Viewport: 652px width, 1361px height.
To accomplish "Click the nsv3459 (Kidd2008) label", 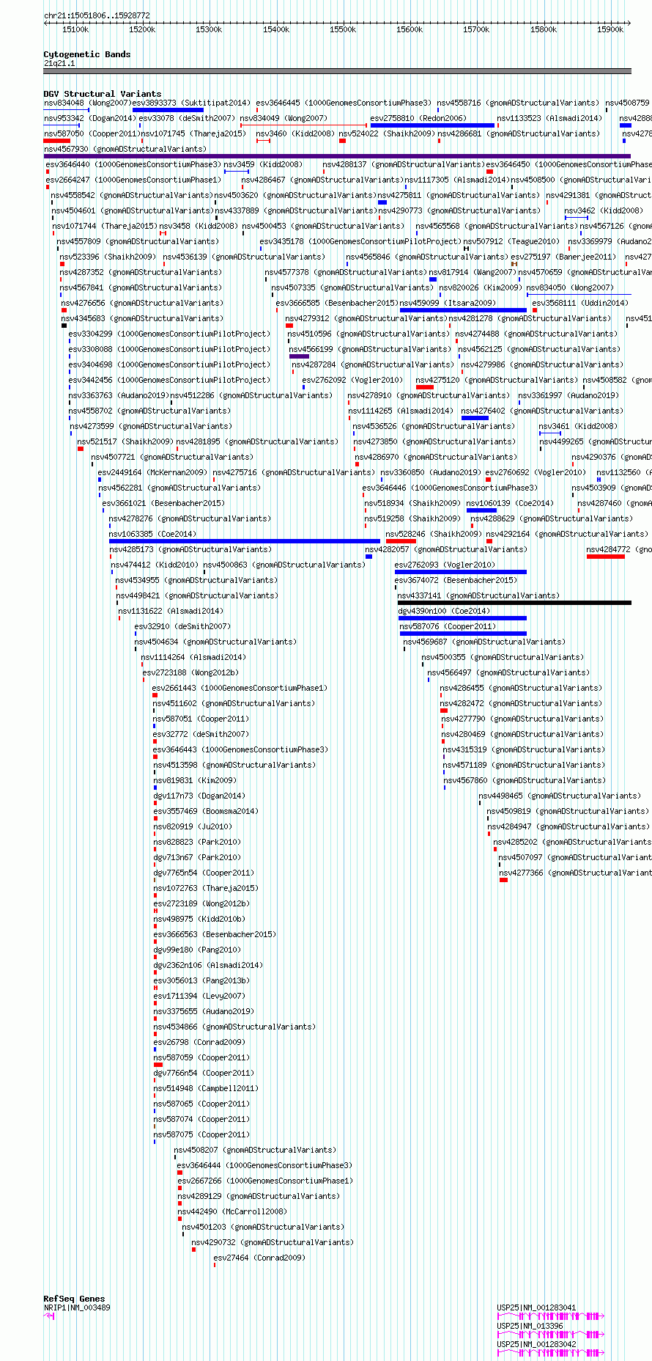I will 263,165.
